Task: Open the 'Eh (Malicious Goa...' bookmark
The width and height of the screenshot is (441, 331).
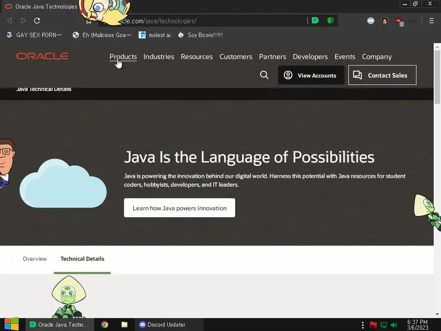Action: (102, 35)
